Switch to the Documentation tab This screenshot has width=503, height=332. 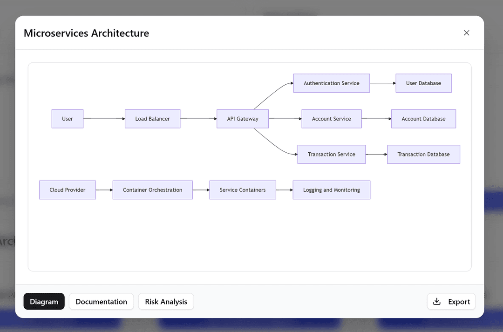click(101, 301)
